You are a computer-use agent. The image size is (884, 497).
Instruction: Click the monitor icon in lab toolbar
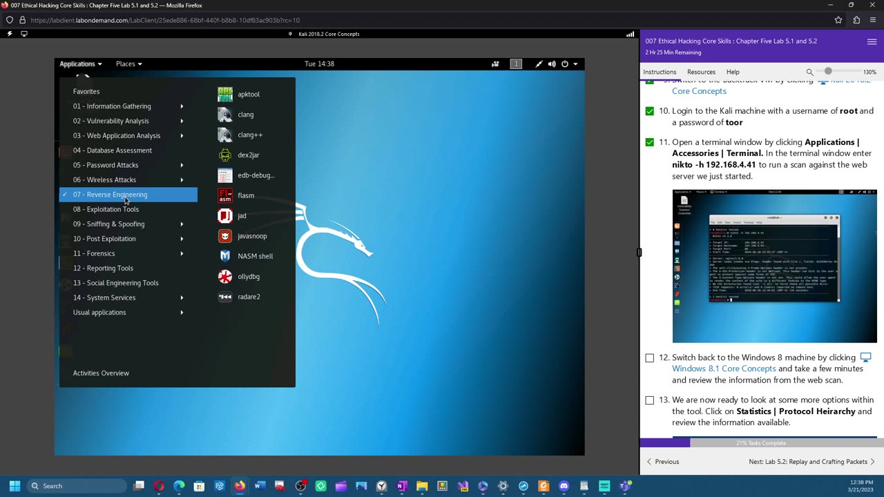pos(24,34)
